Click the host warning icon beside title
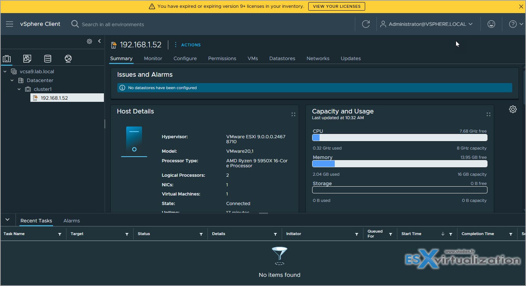This screenshot has height=286, width=526. coord(113,45)
